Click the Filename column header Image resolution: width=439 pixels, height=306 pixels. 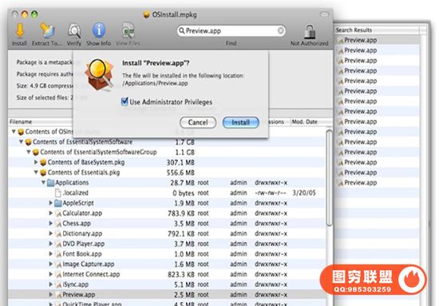tap(21, 122)
